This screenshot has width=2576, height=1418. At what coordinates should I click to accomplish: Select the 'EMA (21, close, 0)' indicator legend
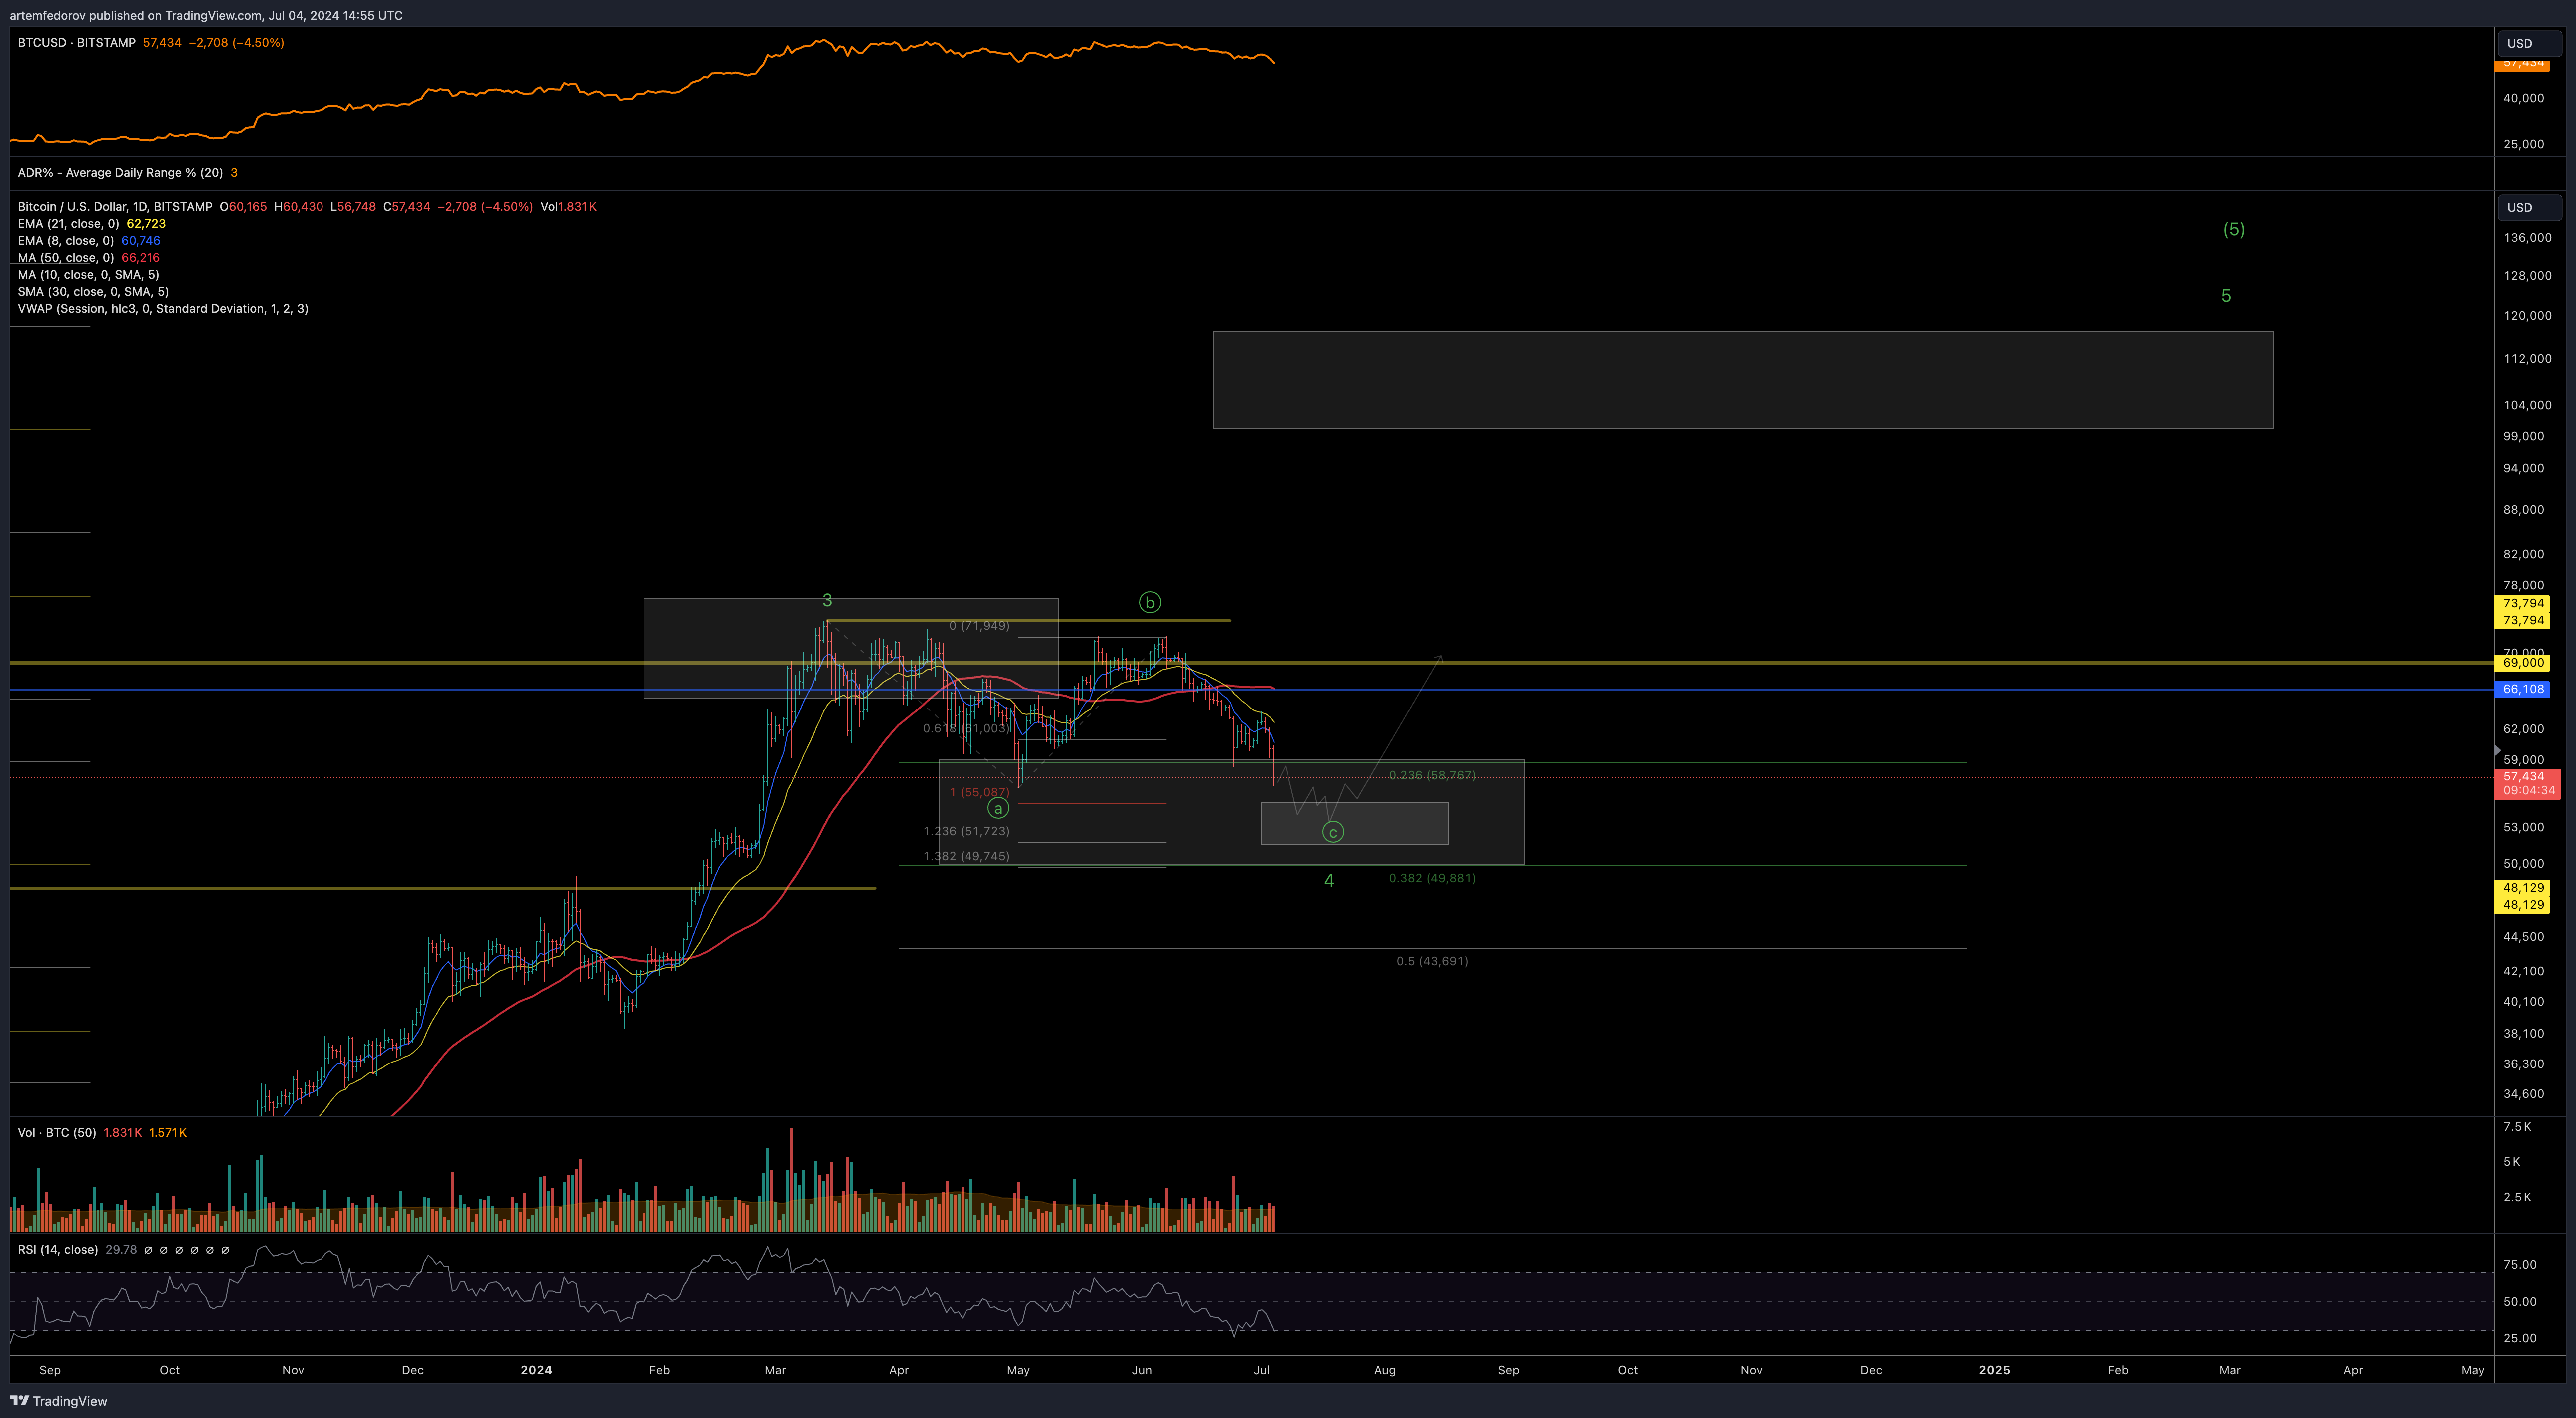[69, 224]
